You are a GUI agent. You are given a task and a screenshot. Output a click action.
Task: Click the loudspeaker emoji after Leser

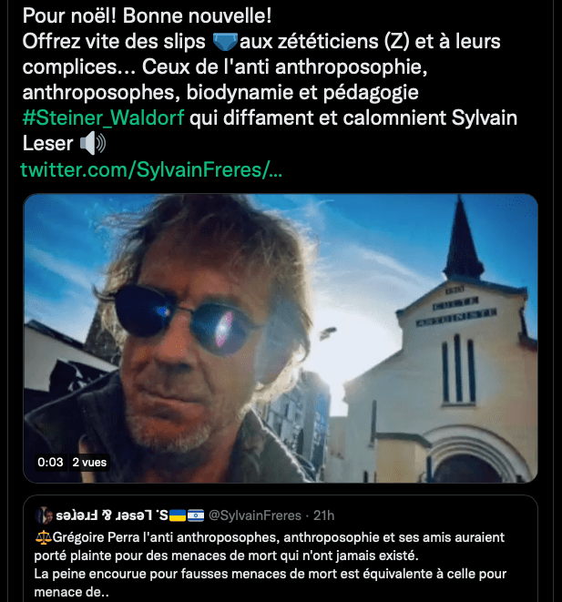point(93,144)
